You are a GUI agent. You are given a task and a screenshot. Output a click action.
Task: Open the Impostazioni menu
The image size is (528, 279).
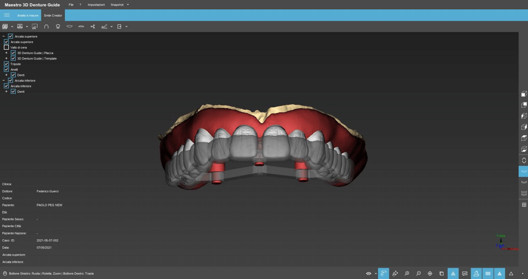[x=96, y=5]
